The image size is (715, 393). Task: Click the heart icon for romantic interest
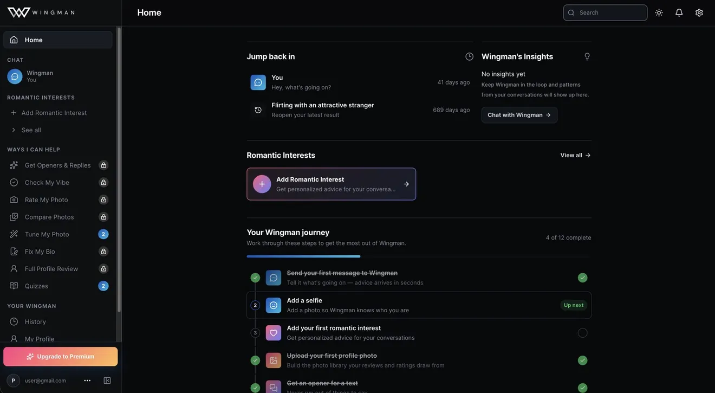(274, 333)
